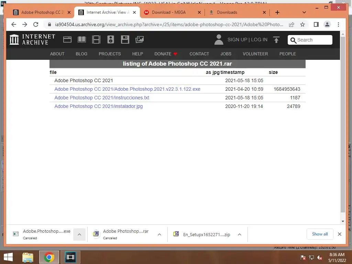Screen dimensions: 352x264
Task: Reload the archive listing page
Action: pyautogui.click(x=36, y=24)
